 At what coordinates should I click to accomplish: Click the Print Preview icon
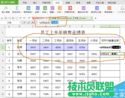coord(17,18)
